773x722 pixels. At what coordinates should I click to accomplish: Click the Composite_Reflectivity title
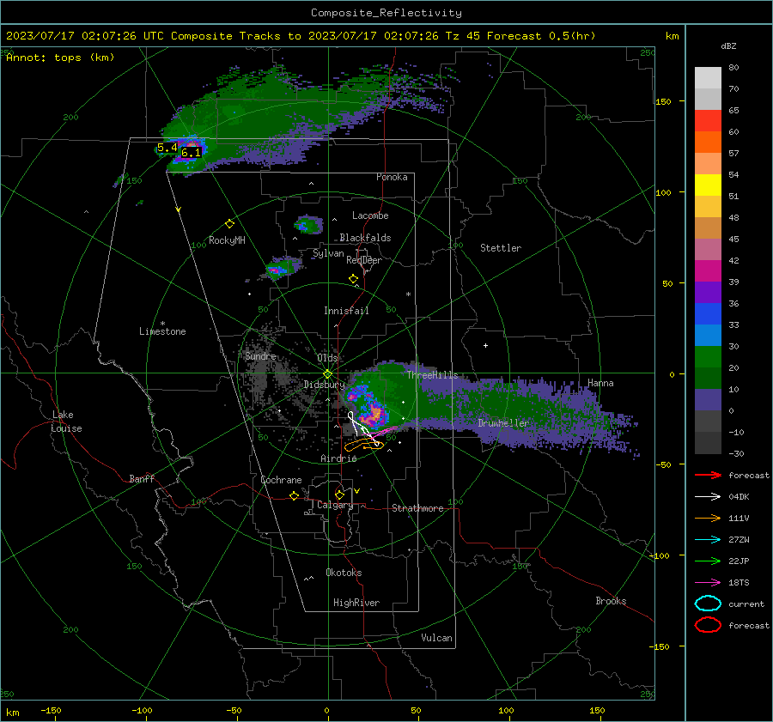386,13
